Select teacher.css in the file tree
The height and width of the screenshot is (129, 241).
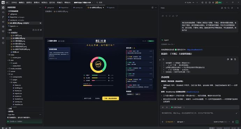click(19, 105)
